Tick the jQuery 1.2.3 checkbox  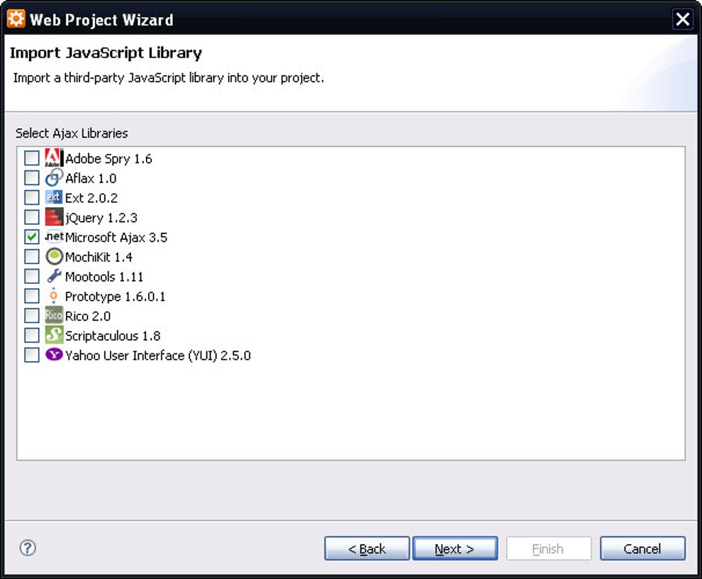coord(32,217)
